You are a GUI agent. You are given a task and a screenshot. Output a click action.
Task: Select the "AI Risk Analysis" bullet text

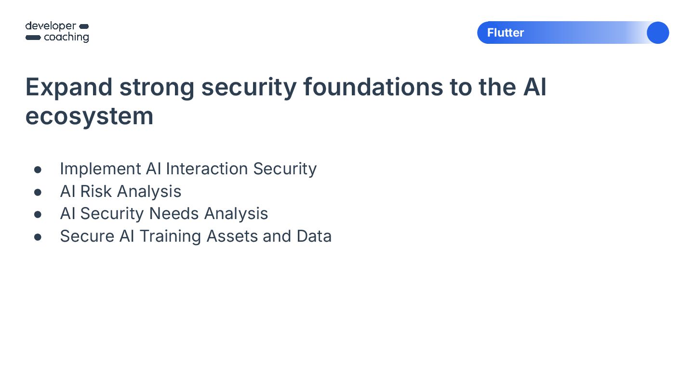point(120,192)
